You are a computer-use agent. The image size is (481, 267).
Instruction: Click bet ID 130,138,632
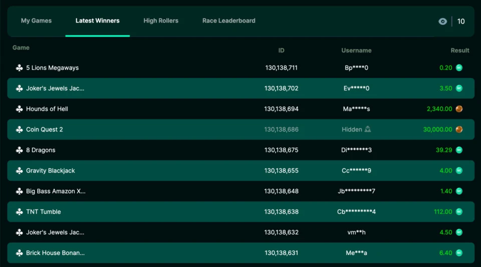(281, 232)
